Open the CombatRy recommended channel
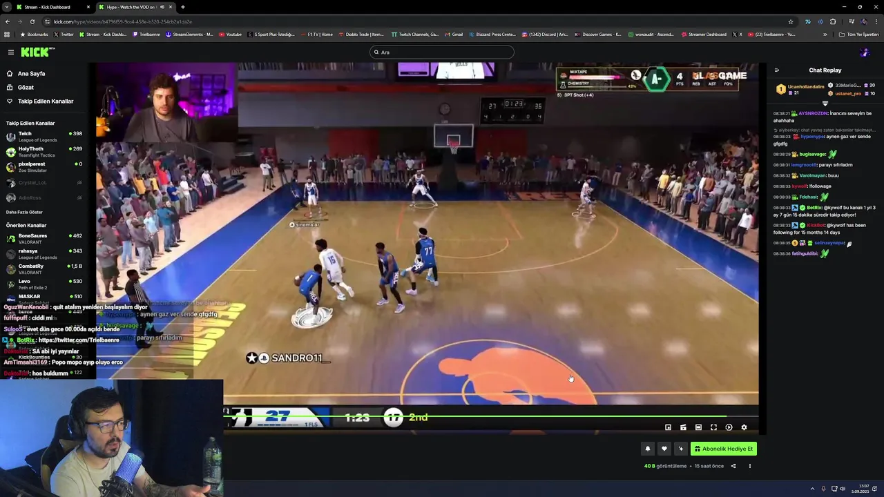This screenshot has height=497, width=884. [43, 269]
